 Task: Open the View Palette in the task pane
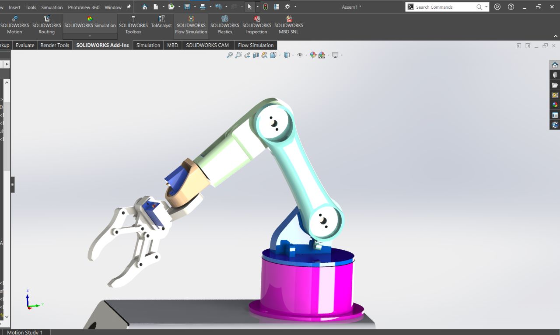[x=555, y=95]
